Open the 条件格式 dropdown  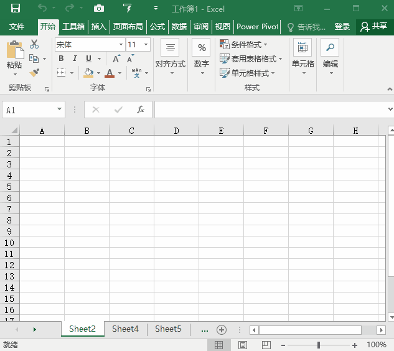243,45
